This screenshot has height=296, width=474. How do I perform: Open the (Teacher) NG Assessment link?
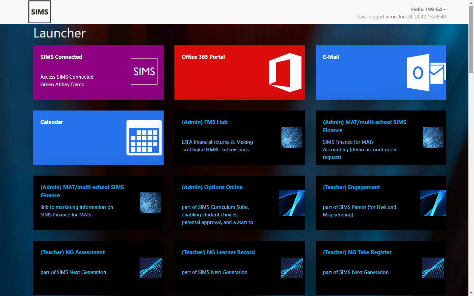[72, 252]
